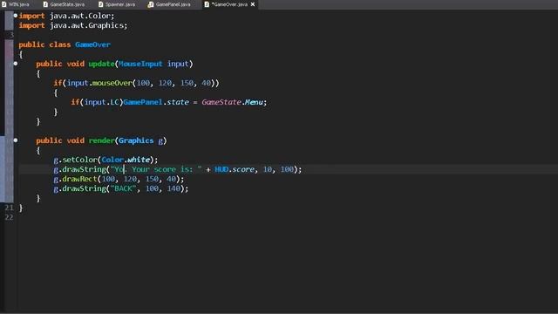The width and height of the screenshot is (558, 314).
Task: Click the MouseInput parameter type
Action: coord(140,64)
